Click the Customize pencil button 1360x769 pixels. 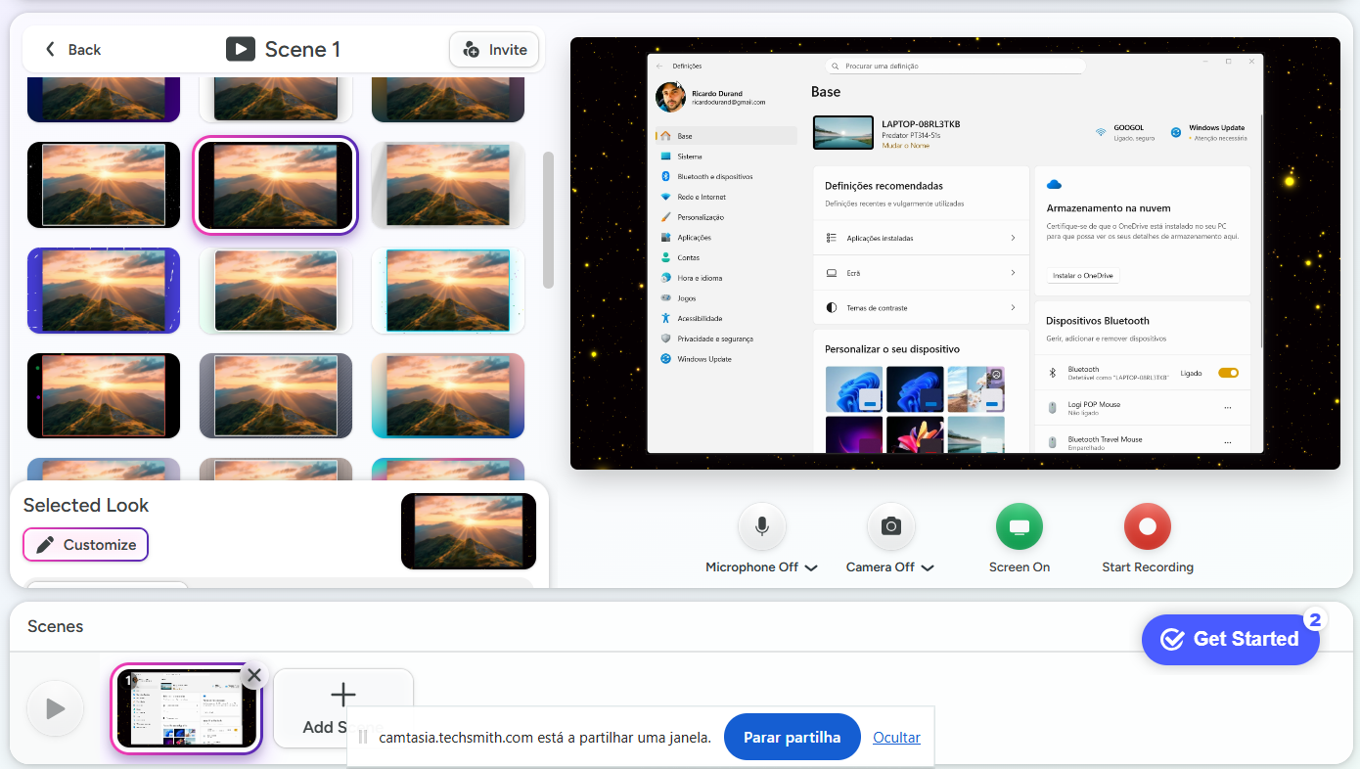click(x=86, y=545)
